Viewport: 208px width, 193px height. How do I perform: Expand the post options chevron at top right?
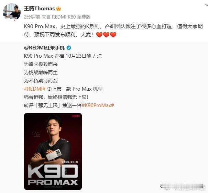click(206, 5)
